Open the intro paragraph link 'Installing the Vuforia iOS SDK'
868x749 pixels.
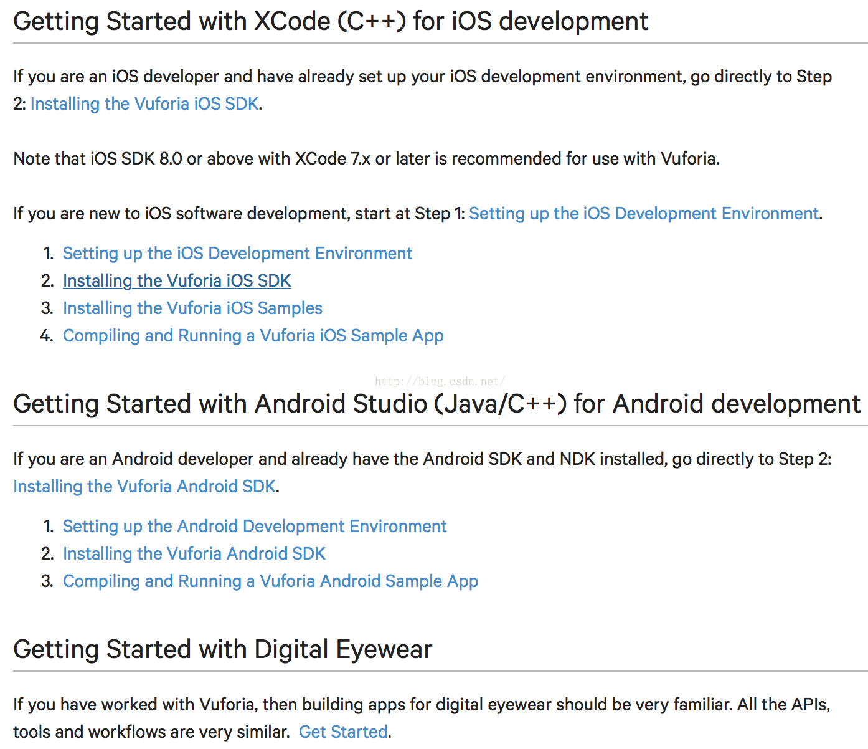144,103
